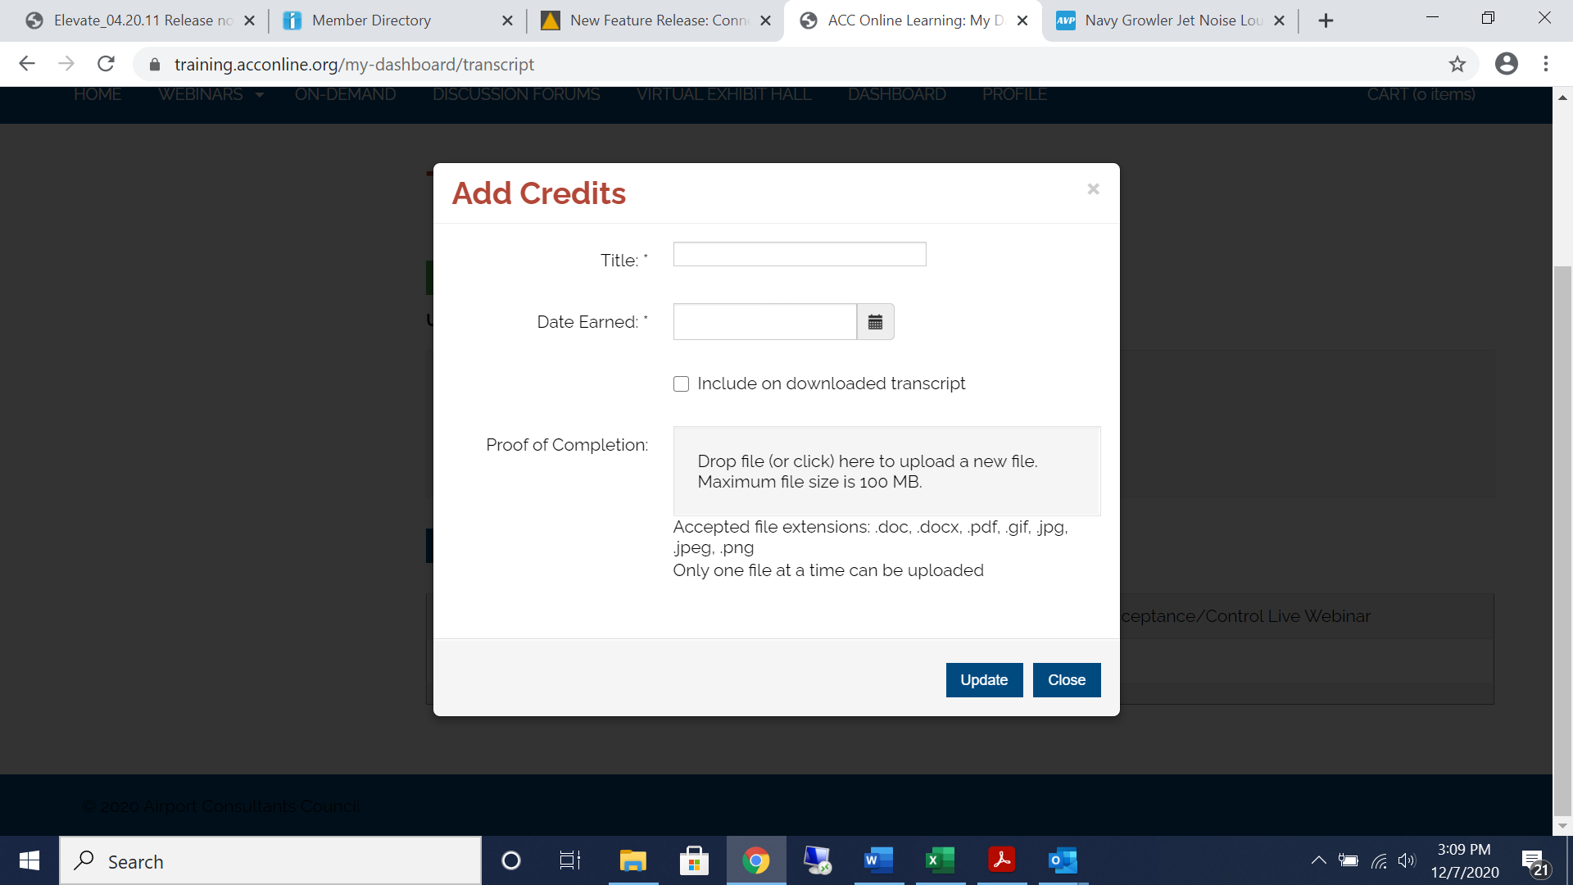Click the scroll-down arrow of the page

pyautogui.click(x=1562, y=826)
